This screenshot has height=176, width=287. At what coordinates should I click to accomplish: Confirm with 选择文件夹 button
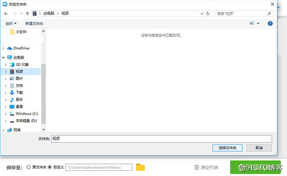[227, 148]
